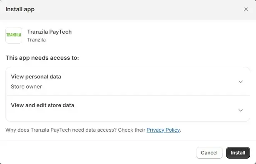Open the Privacy Policy link

pyautogui.click(x=163, y=130)
